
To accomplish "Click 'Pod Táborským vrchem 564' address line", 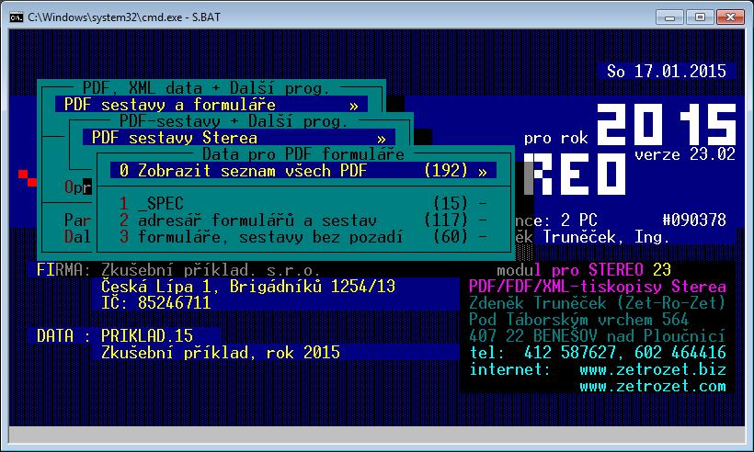I will [579, 319].
